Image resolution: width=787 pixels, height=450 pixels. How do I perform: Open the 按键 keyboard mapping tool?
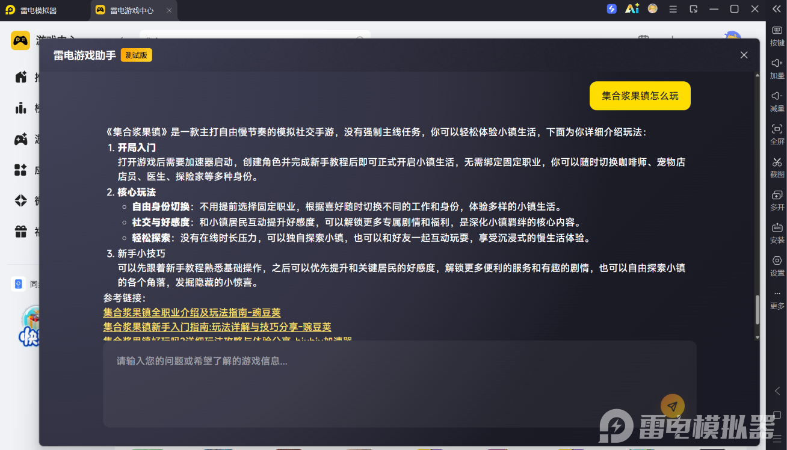coord(777,36)
